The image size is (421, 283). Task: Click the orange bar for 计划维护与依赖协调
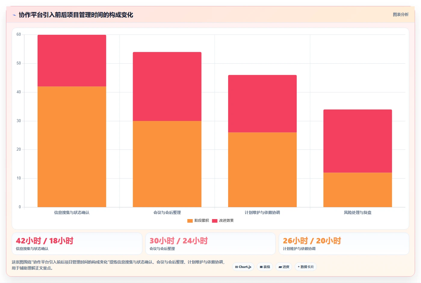pyautogui.click(x=262, y=170)
